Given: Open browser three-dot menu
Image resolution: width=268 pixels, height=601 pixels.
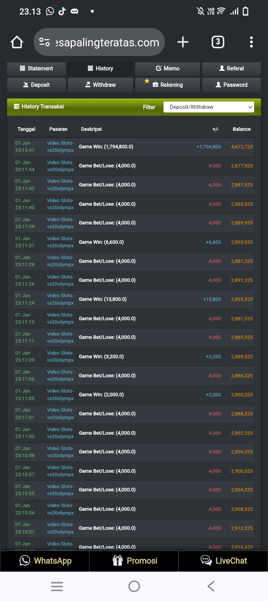Looking at the screenshot, I should pos(251,42).
